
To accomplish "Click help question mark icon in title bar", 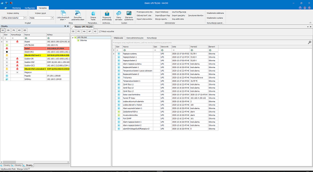I will click(300, 8).
